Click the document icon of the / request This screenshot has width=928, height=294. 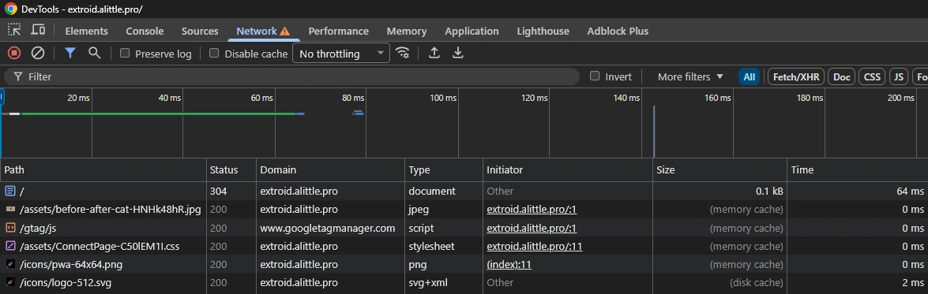pos(10,192)
